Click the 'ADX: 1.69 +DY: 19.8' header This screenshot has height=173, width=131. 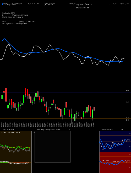tap(10, 133)
